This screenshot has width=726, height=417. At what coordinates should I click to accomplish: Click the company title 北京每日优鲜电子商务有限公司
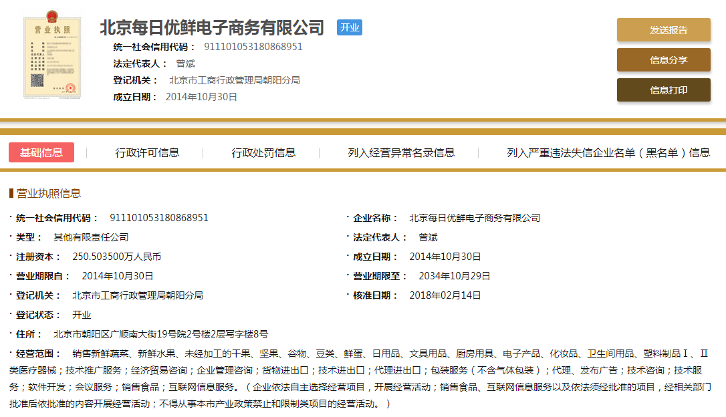click(212, 28)
